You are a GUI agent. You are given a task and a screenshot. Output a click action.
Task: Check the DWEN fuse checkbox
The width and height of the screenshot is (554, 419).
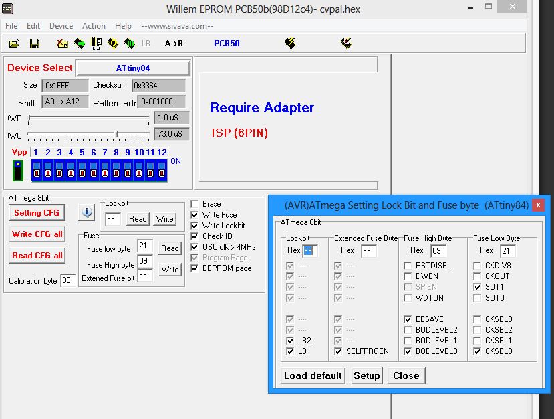pyautogui.click(x=408, y=276)
